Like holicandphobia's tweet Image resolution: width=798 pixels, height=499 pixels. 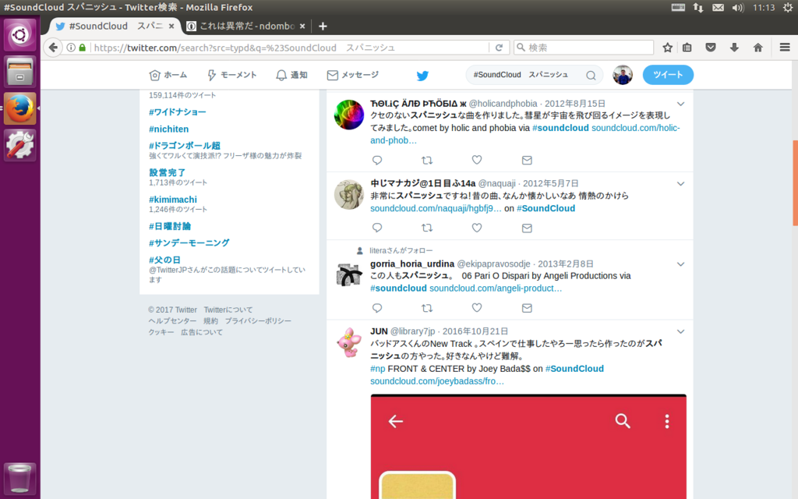point(477,160)
